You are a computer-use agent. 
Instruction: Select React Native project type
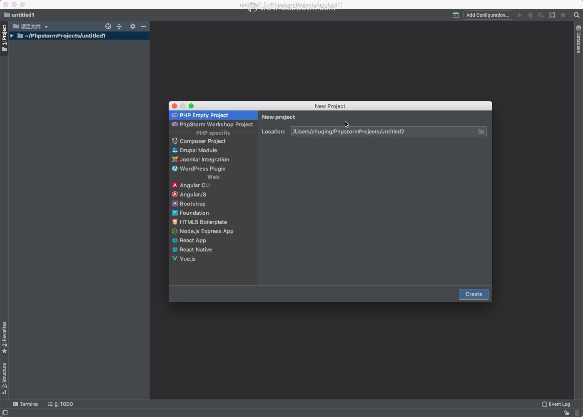[213, 249]
